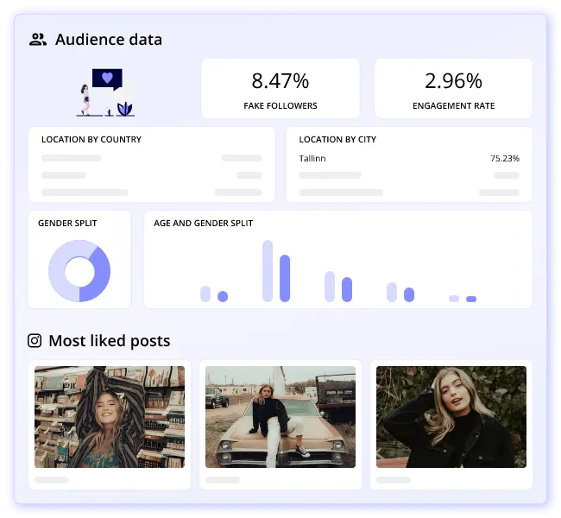Click the LOCATION BY COUNTRY title
The width and height of the screenshot is (561, 518).
tap(91, 139)
